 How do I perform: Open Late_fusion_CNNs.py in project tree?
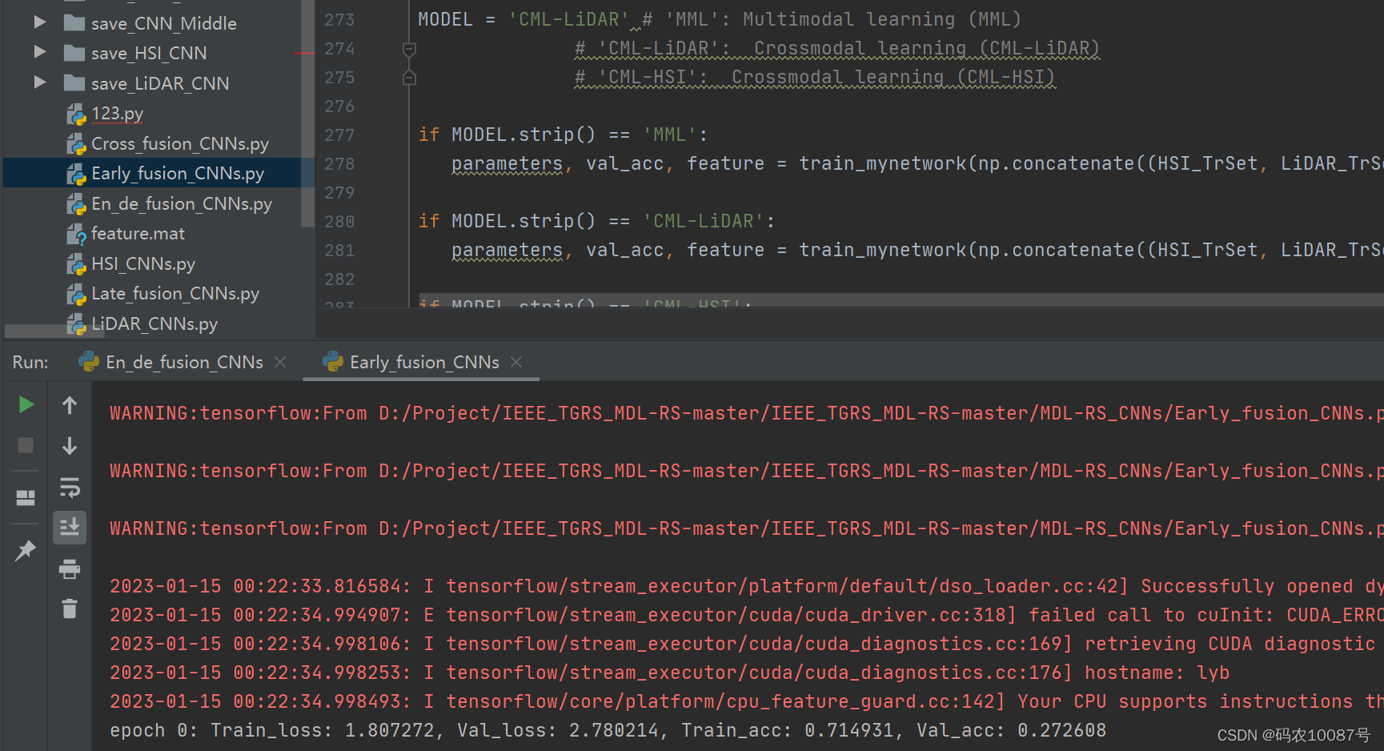pos(175,293)
